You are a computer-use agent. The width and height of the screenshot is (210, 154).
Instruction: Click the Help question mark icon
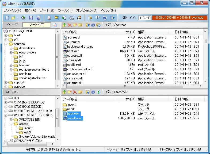point(105,18)
